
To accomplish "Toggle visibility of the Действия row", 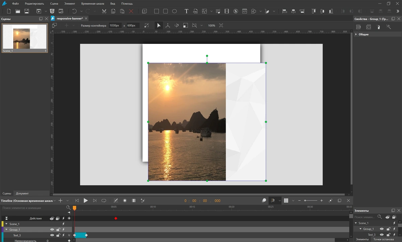I will point(52,218).
